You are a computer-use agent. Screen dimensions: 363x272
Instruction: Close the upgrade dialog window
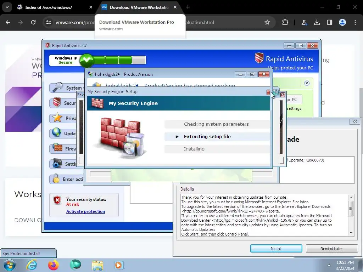[x=354, y=121]
